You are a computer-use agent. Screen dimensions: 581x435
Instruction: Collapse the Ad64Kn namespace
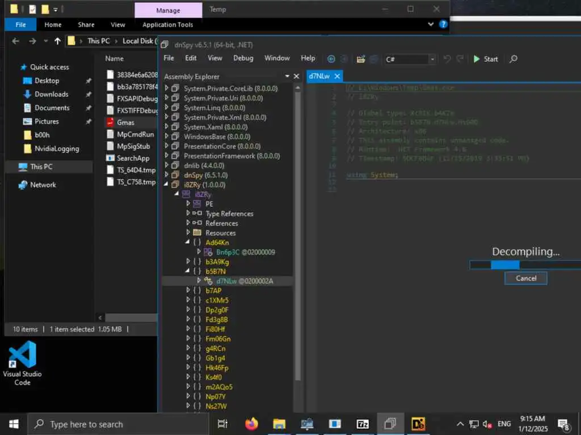click(x=187, y=242)
